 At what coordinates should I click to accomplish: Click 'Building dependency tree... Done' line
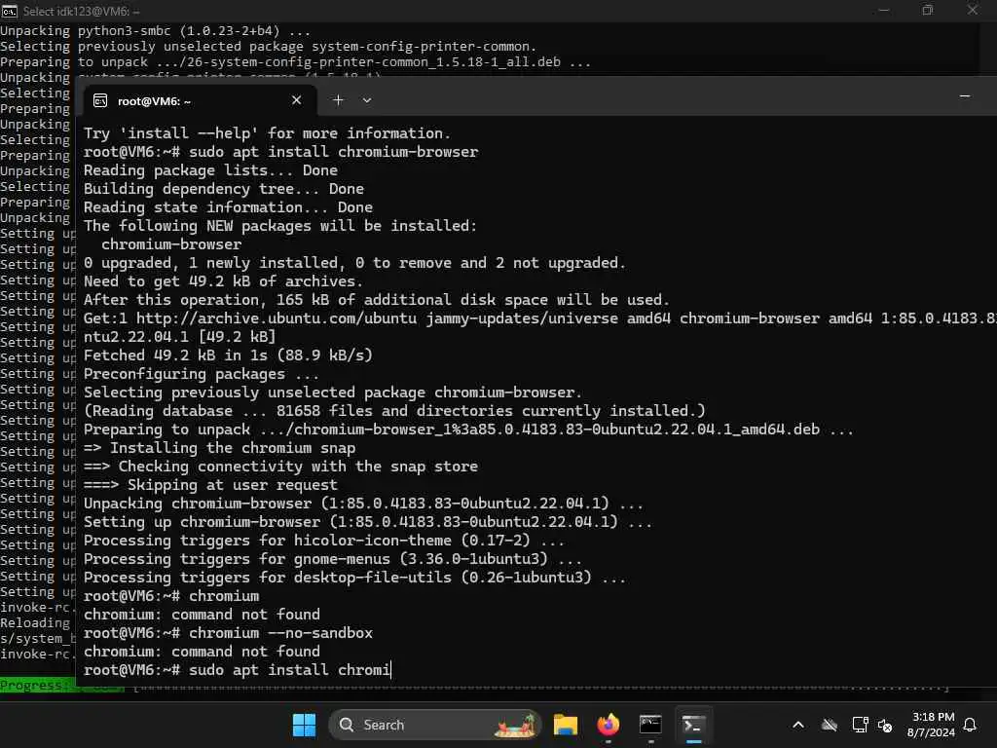pos(224,189)
